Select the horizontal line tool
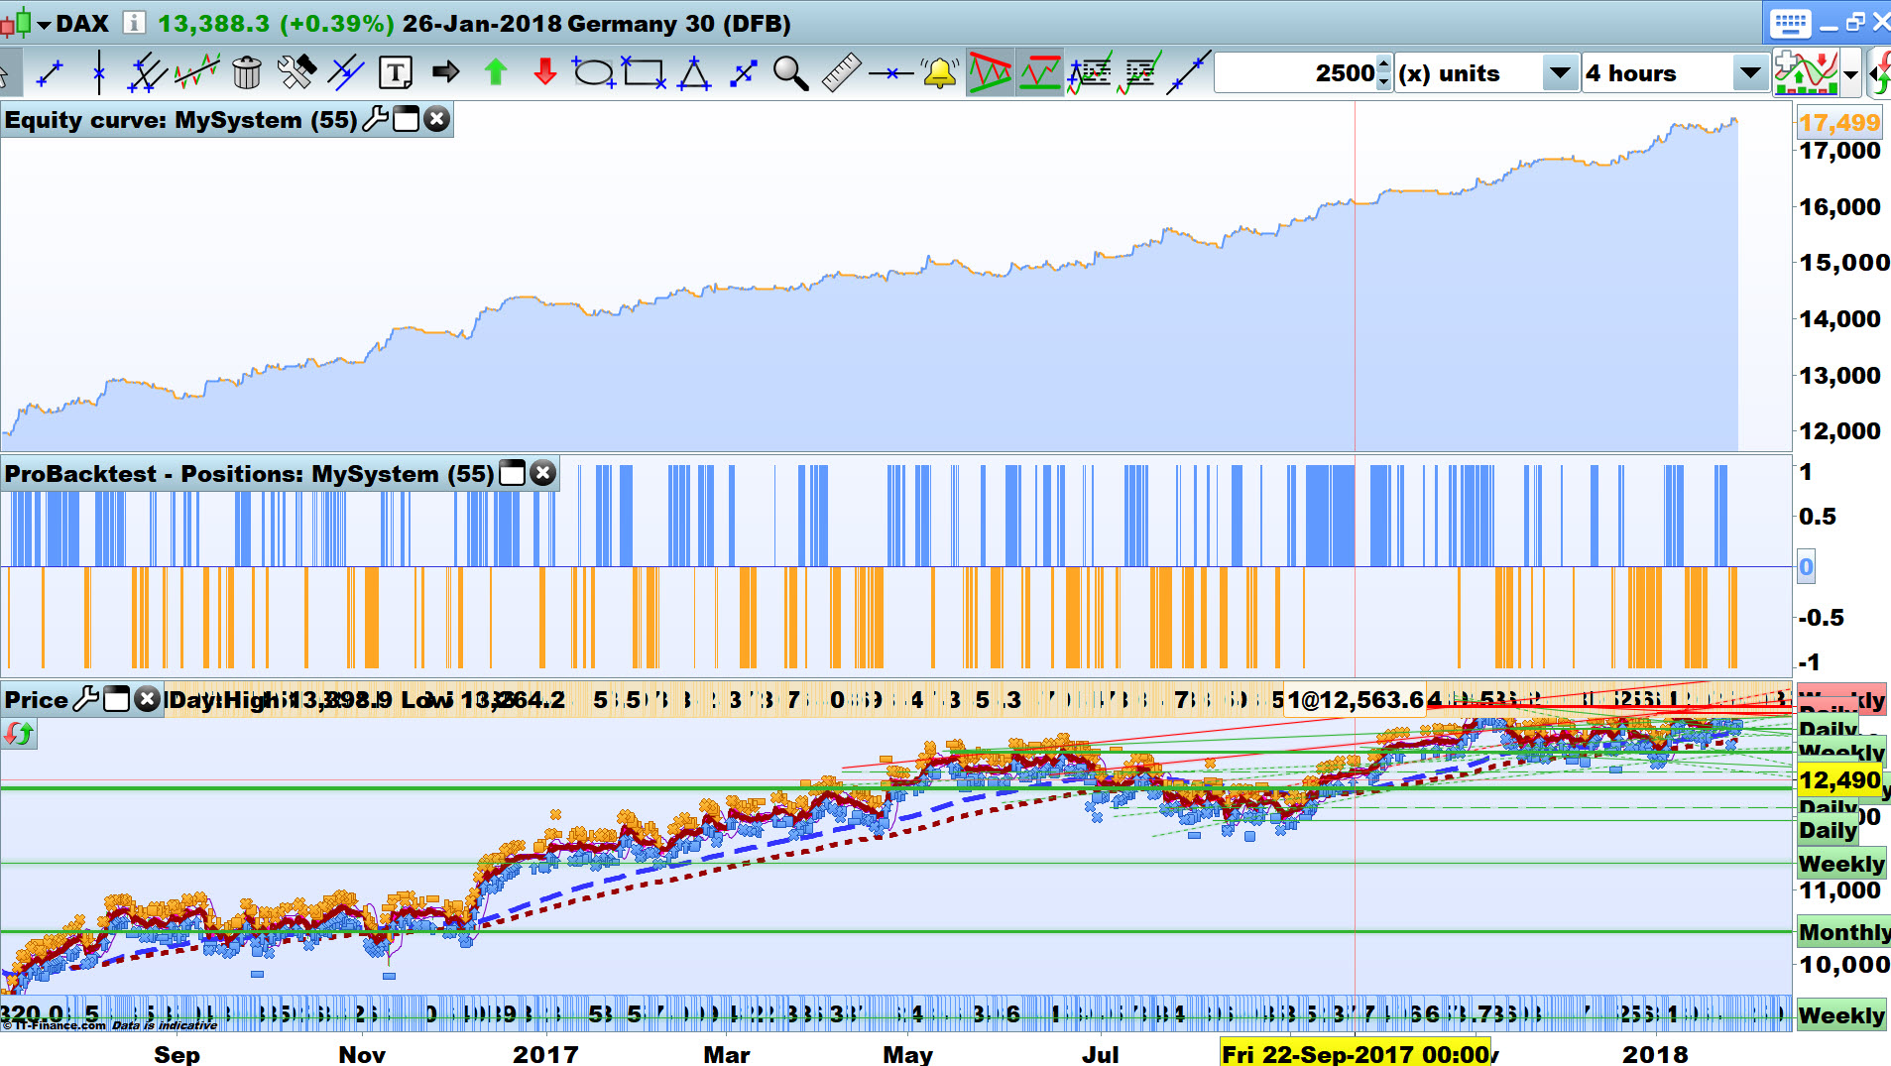 click(x=890, y=72)
